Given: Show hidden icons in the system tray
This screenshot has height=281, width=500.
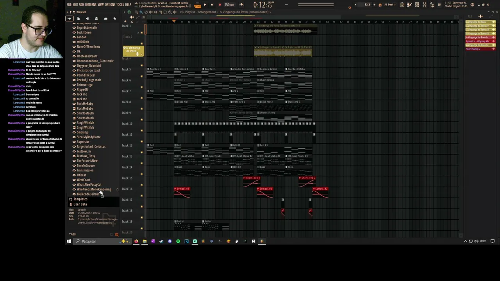Looking at the screenshot, I should click(x=465, y=241).
